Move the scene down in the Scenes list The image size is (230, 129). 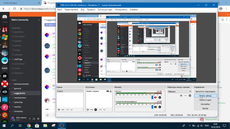pos(71,110)
